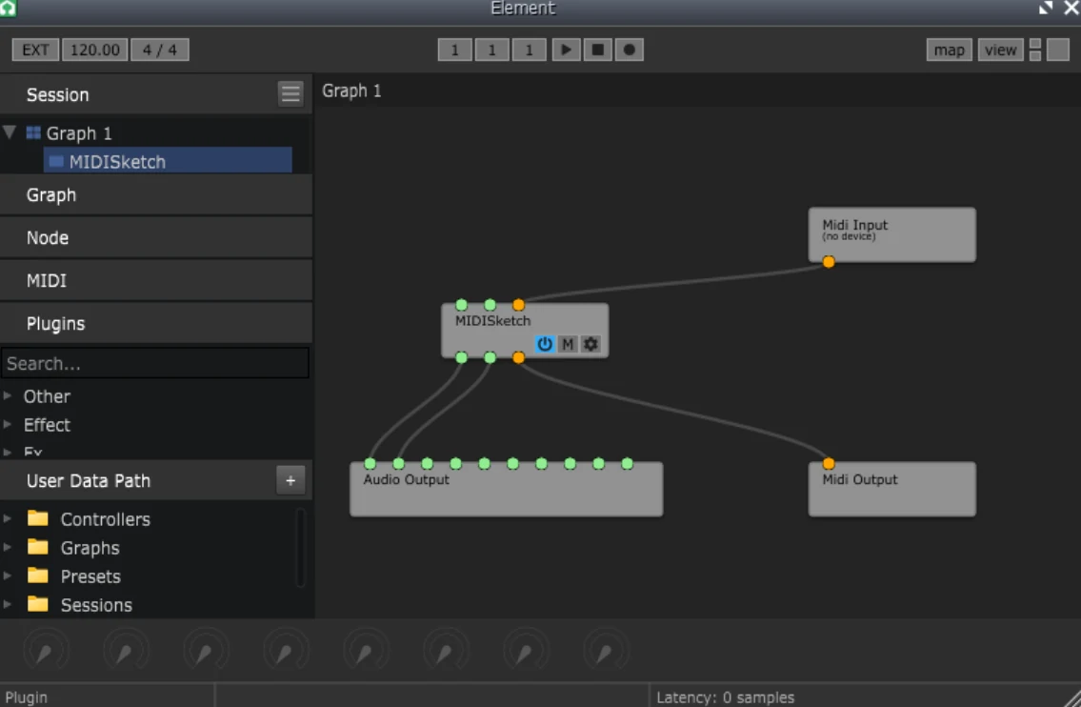Click Midi Output orange input port
This screenshot has height=707, width=1081.
[x=829, y=463]
